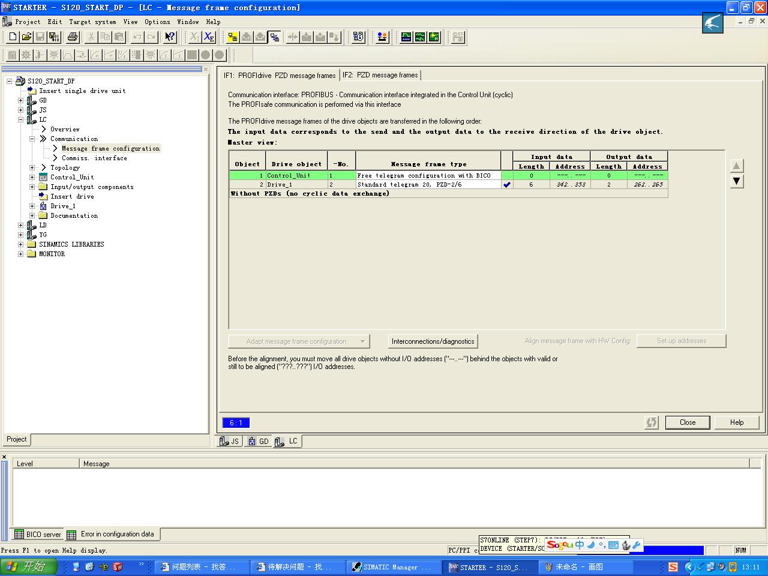The width and height of the screenshot is (768, 576).
Task: Switch to IF2: PZD message frames tab
Action: 380,75
